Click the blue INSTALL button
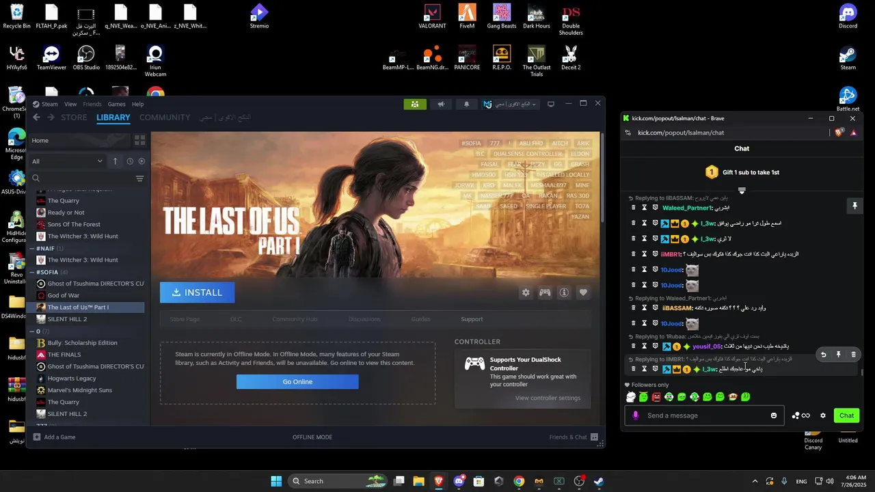This screenshot has height=492, width=875. [197, 292]
